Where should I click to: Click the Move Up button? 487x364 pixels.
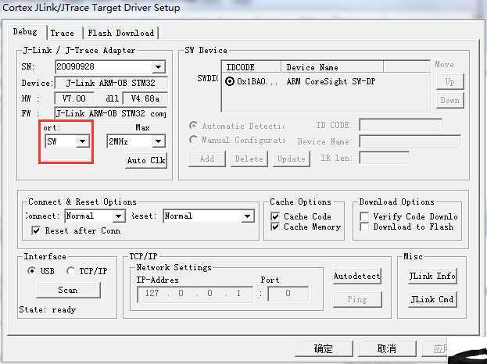point(450,81)
